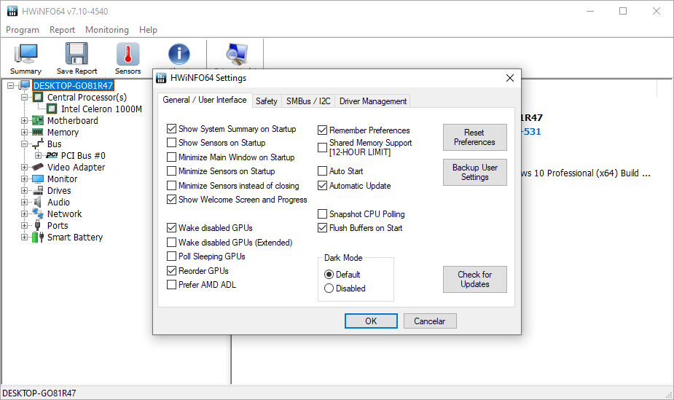Select the Default Dark Mode radio button

(x=329, y=274)
